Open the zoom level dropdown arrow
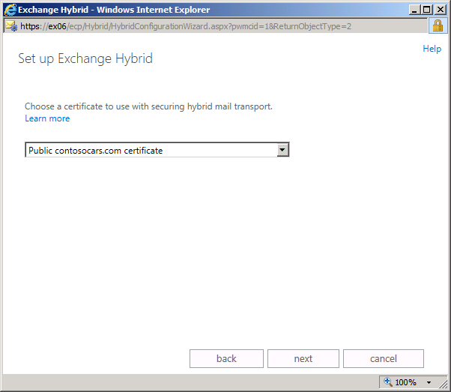The image size is (451, 392). click(429, 382)
